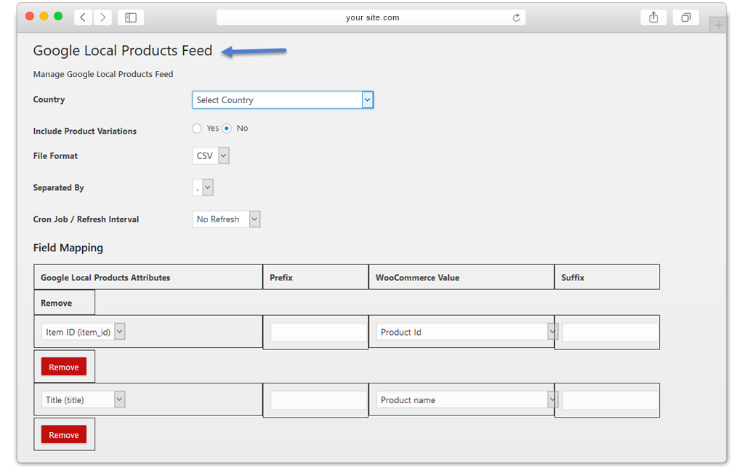The image size is (744, 467).
Task: Open the File Format CSV dropdown
Action: (211, 155)
